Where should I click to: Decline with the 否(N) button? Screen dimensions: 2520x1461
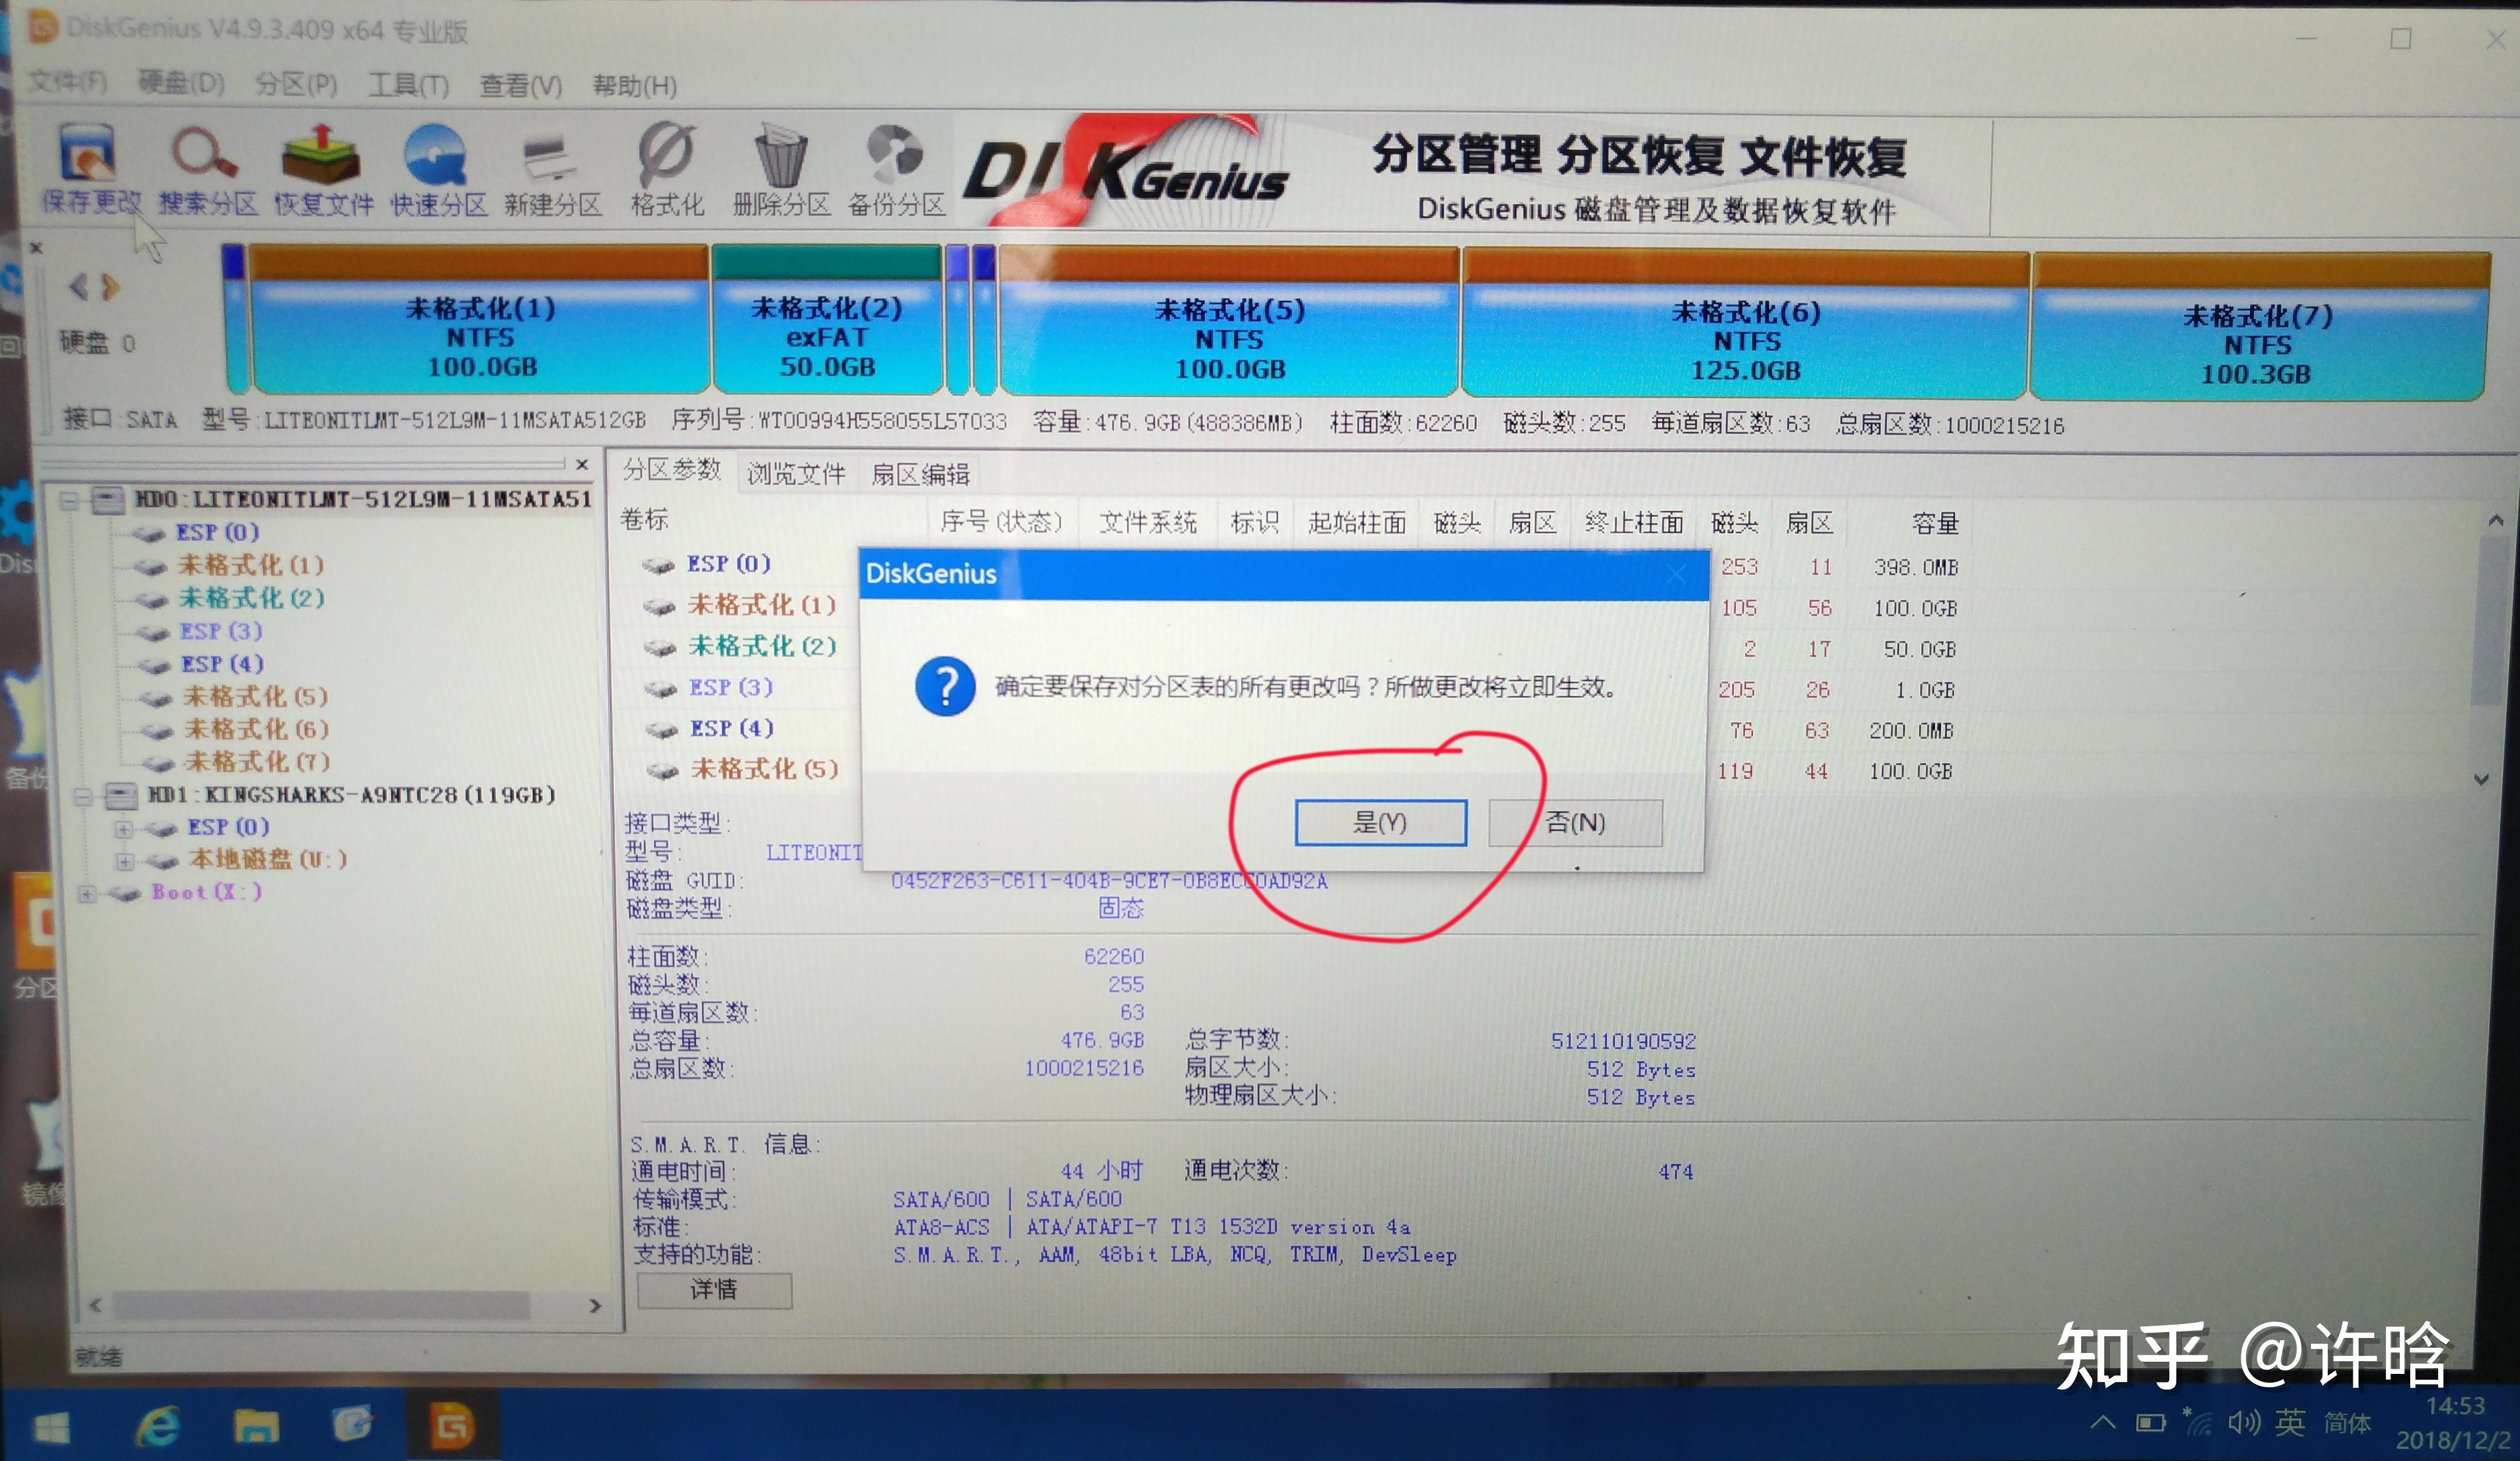(1575, 822)
